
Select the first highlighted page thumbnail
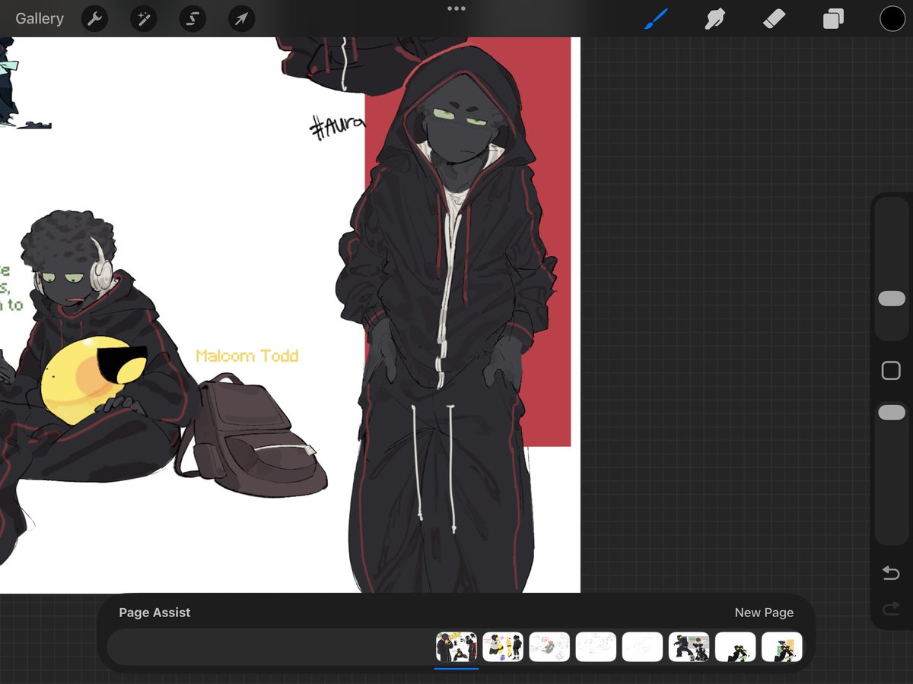coord(456,647)
